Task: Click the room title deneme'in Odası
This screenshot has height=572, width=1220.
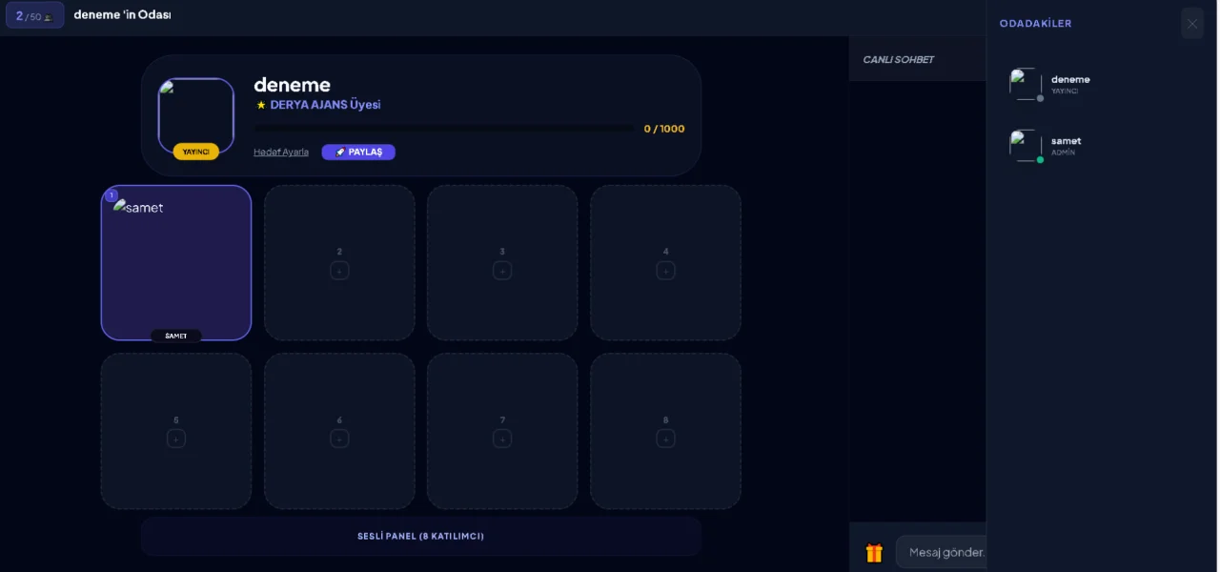Action: coord(123,15)
